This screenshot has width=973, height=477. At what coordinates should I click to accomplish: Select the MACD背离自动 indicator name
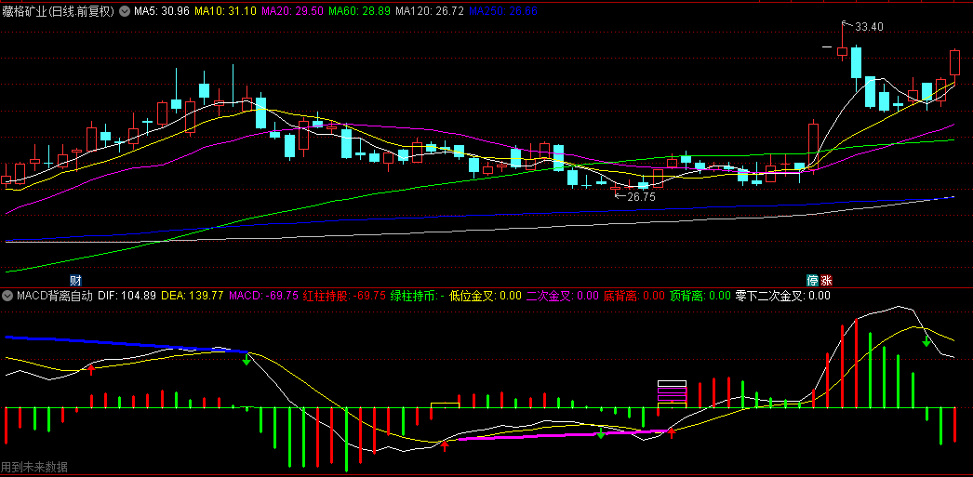(x=55, y=296)
